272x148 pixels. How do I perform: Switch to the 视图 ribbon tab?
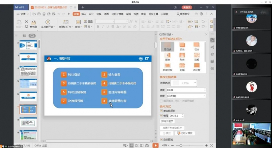pos(136,14)
